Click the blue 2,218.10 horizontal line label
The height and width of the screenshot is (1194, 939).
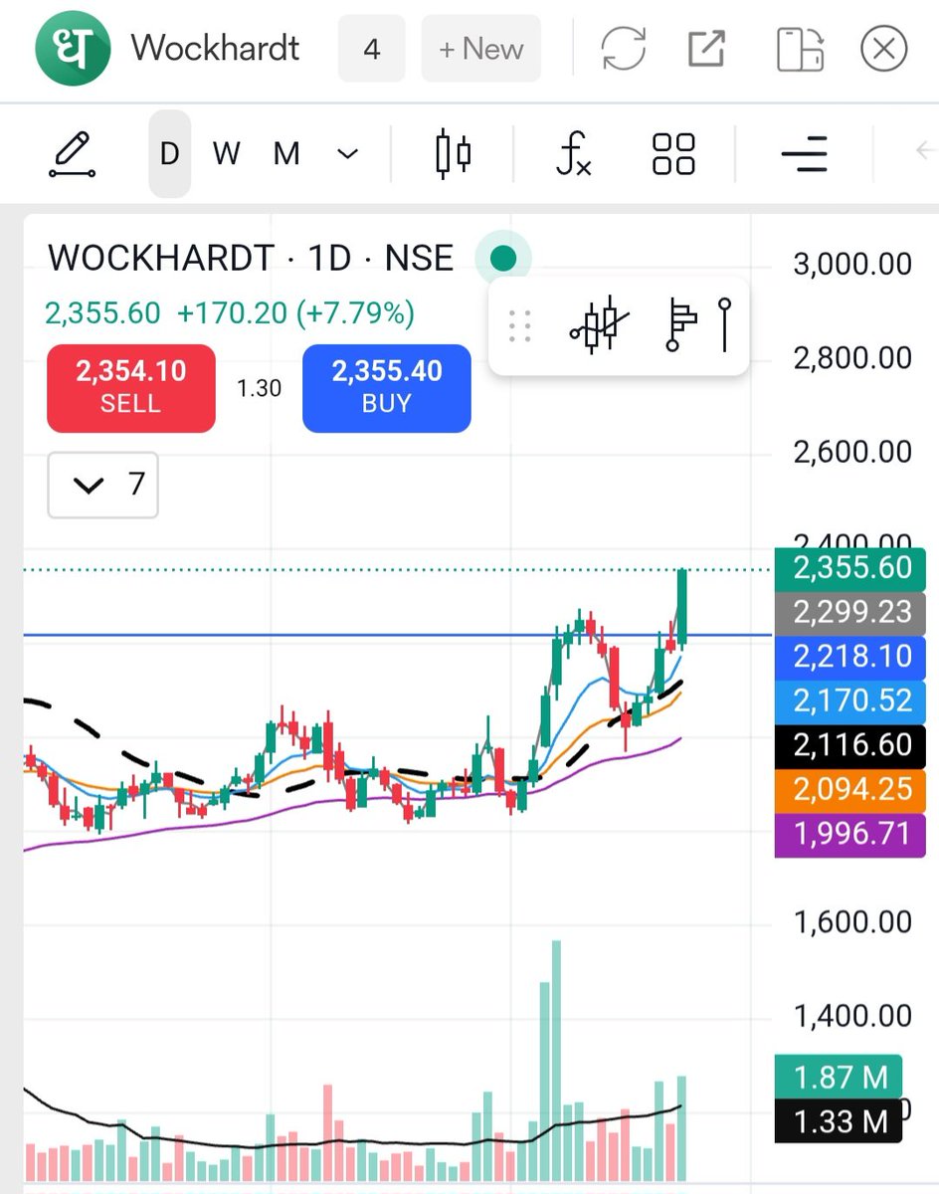(x=850, y=657)
